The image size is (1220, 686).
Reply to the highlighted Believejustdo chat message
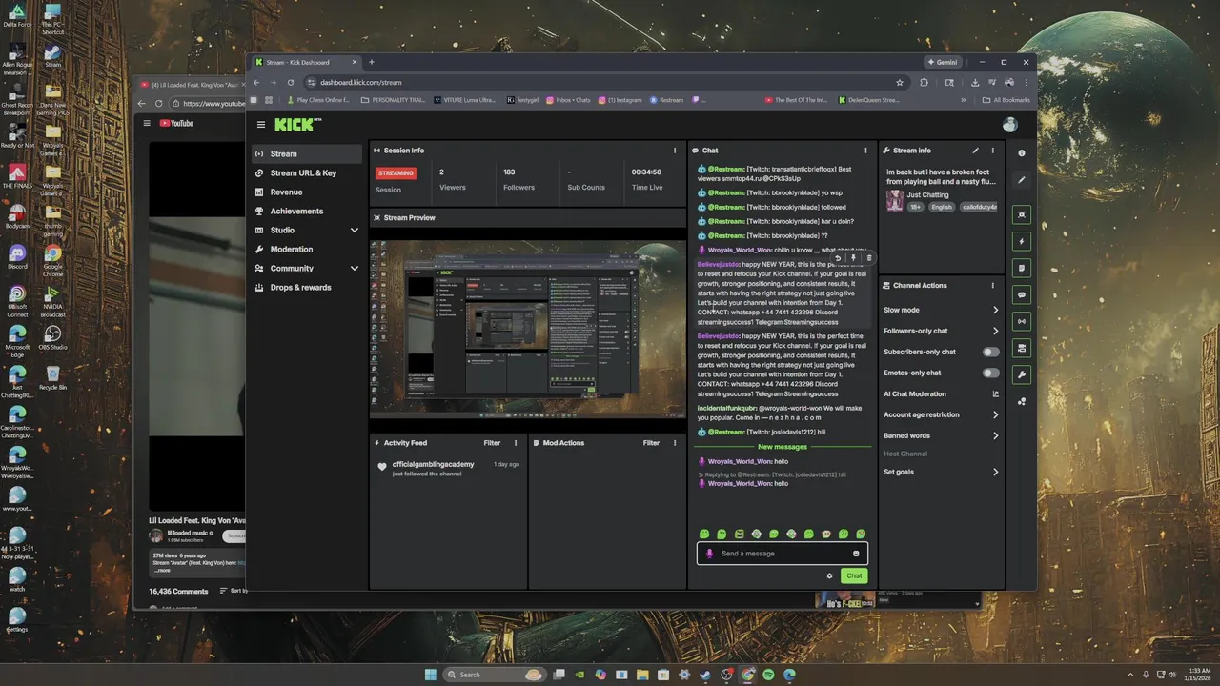838,258
